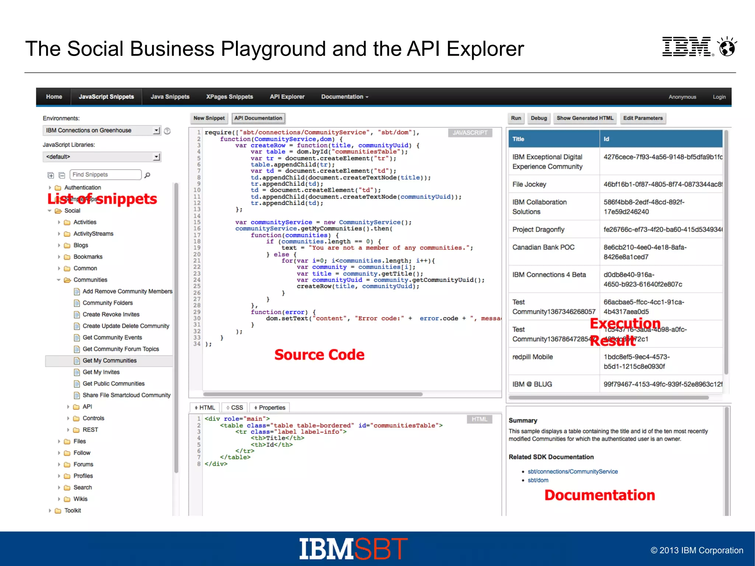Click the File Jockey table cell

554,184
